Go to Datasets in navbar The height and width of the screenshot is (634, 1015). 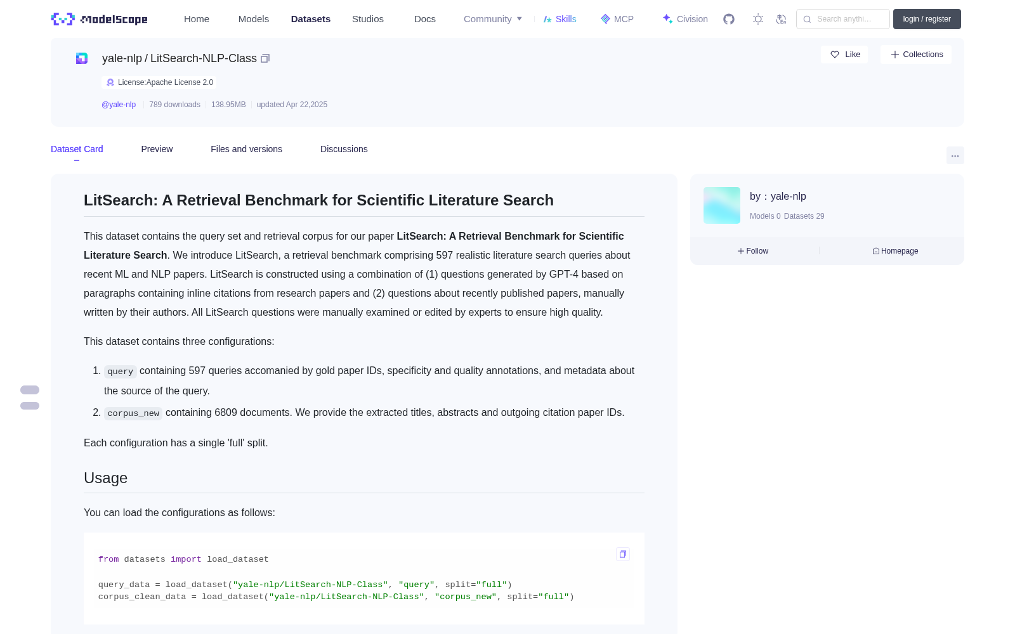click(x=311, y=19)
